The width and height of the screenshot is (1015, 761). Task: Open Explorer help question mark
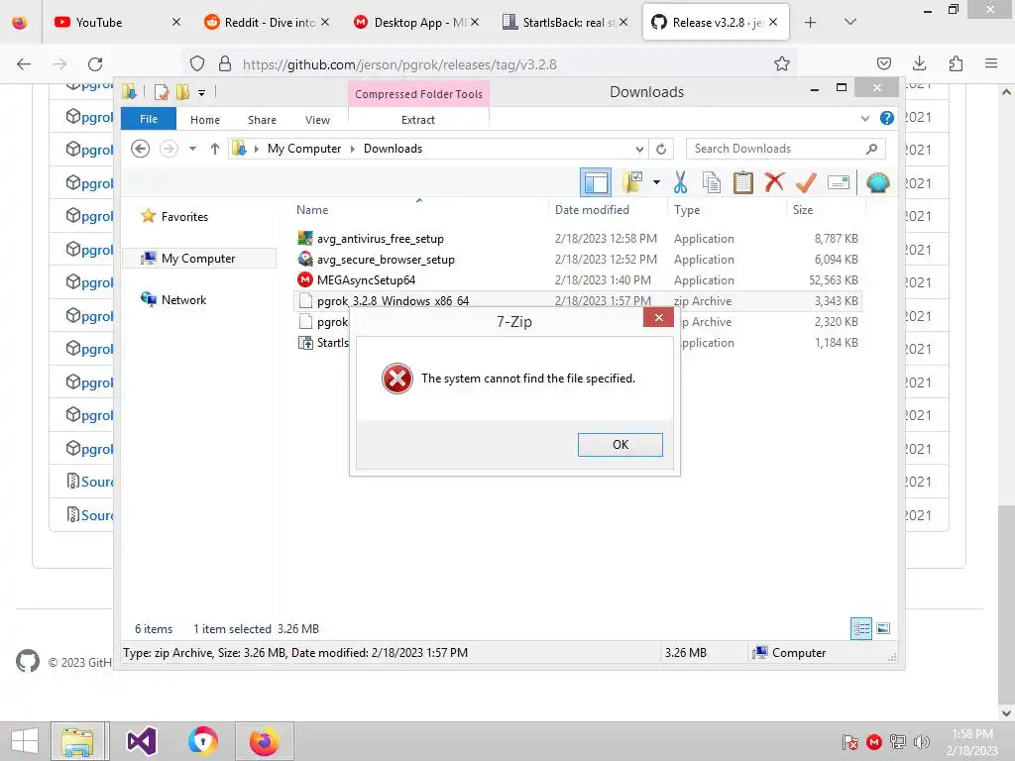click(887, 119)
